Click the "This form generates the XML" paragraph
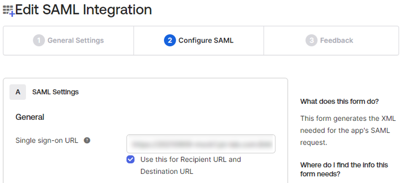Screen dimensions: 408x183 coord(348,130)
